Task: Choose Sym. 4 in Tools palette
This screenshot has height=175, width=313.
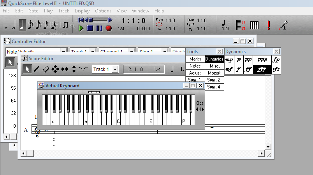Action: pyautogui.click(x=215, y=87)
